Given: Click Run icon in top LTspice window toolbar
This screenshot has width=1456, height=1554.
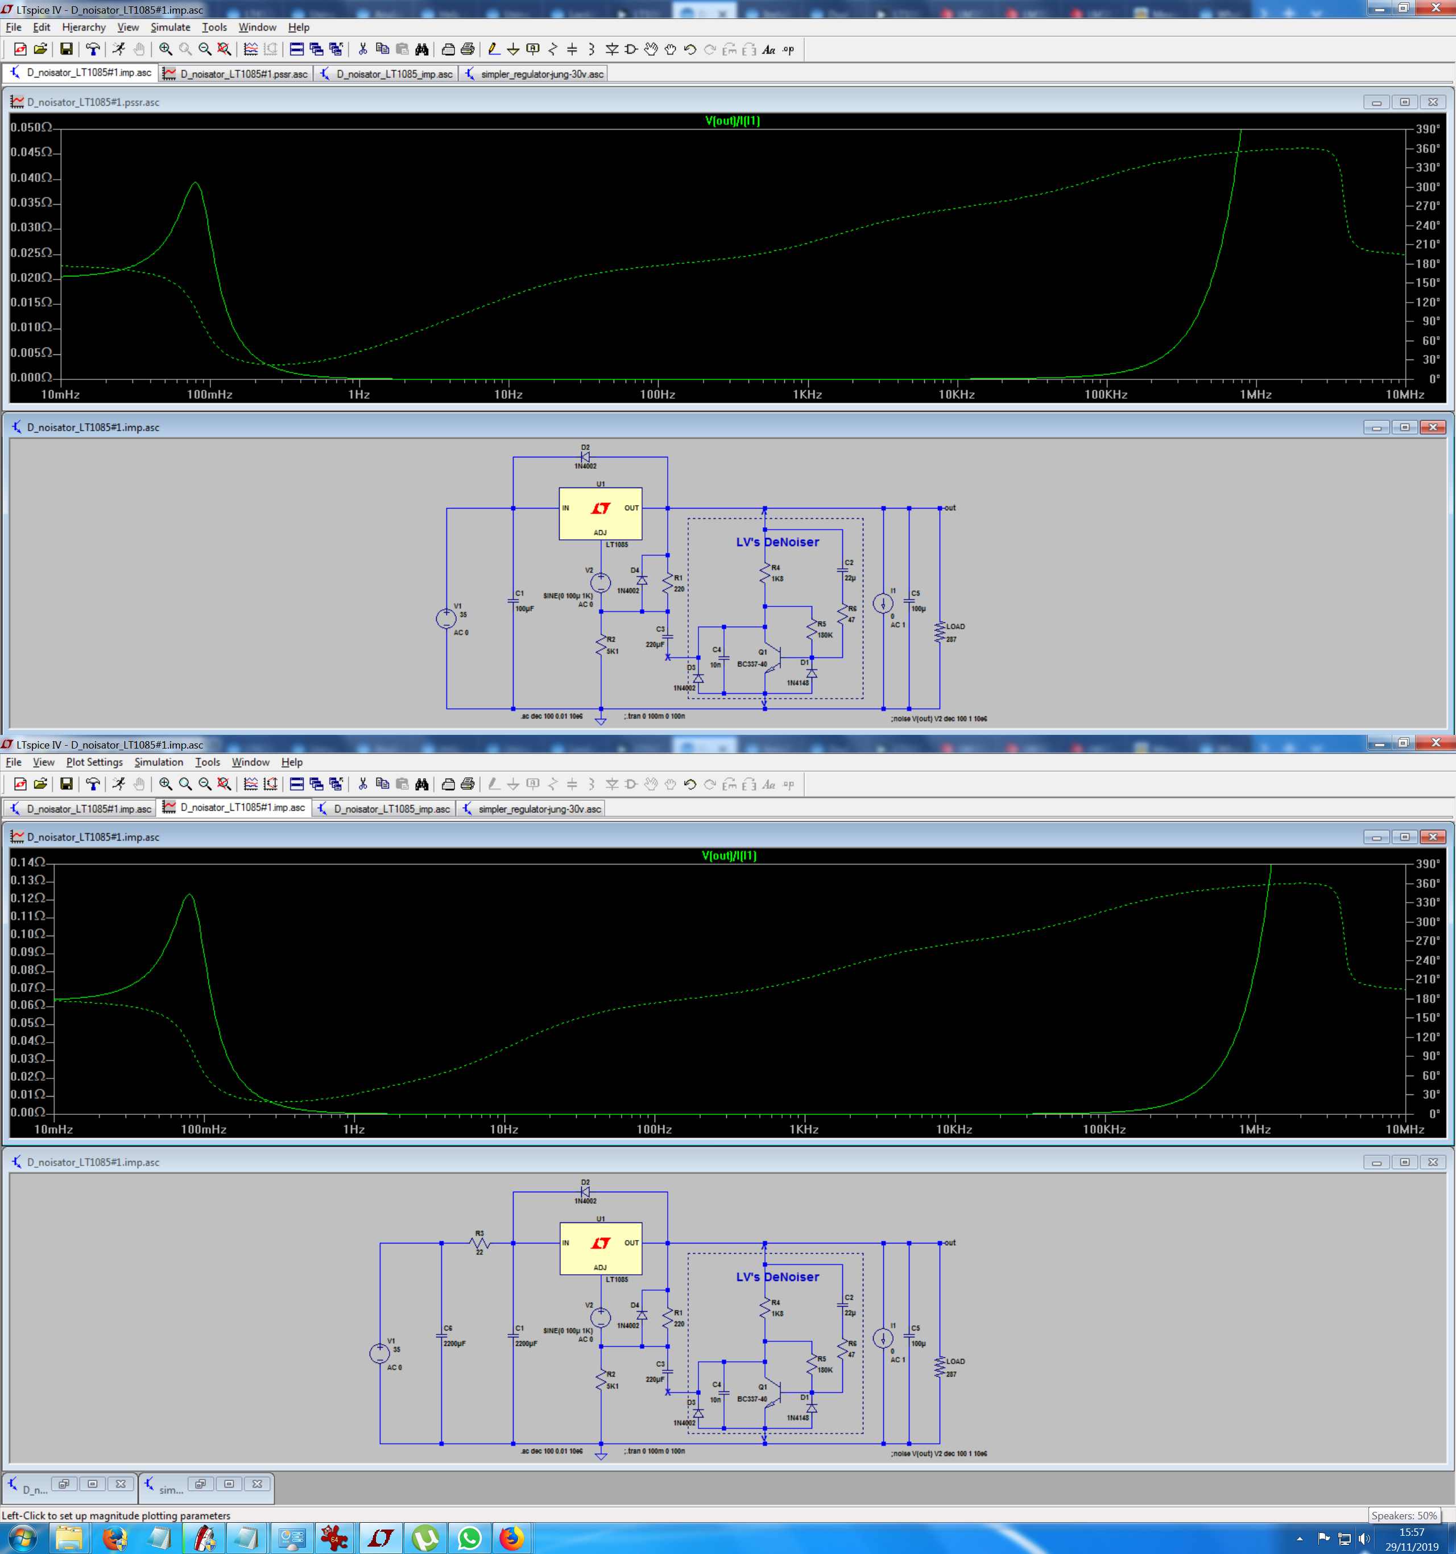Looking at the screenshot, I should click(119, 49).
